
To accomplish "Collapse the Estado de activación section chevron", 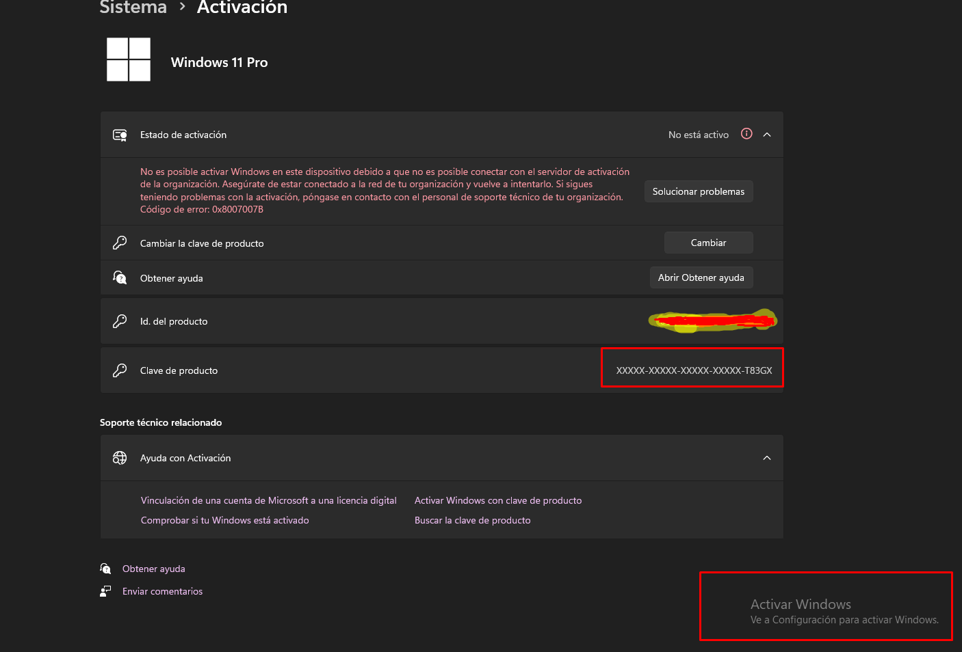I will pyautogui.click(x=767, y=135).
